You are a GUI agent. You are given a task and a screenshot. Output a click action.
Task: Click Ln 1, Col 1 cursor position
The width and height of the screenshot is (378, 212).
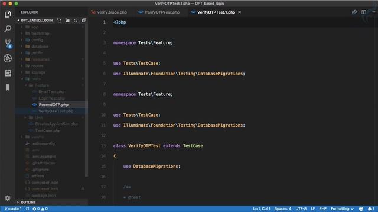pyautogui.click(x=262, y=208)
